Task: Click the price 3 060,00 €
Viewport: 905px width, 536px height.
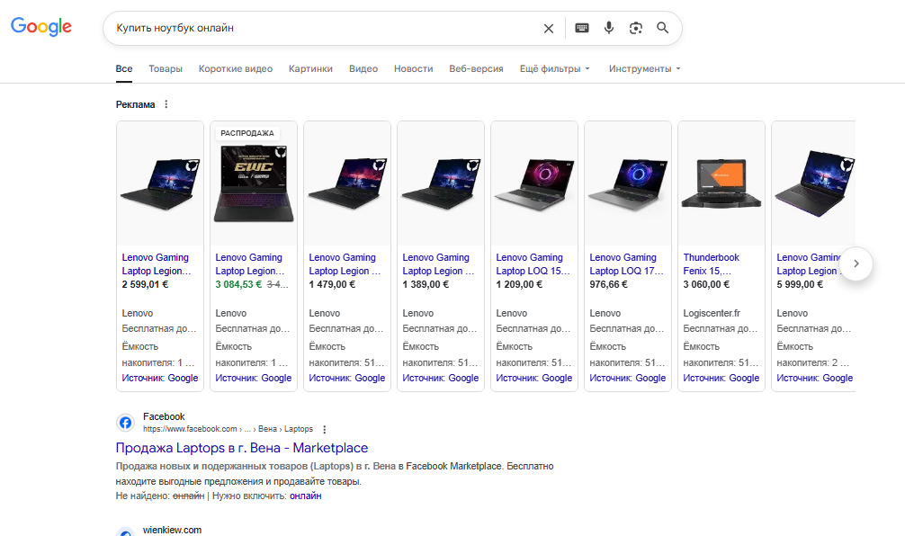Action: 706,284
